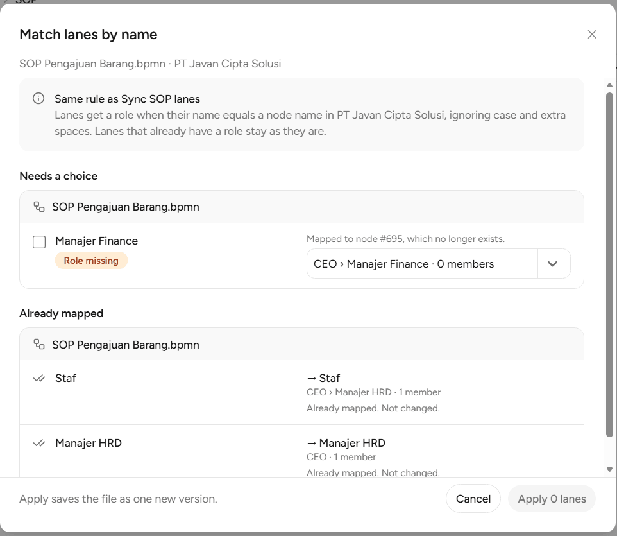Click the Manajer HRD lane name on the left

88,443
